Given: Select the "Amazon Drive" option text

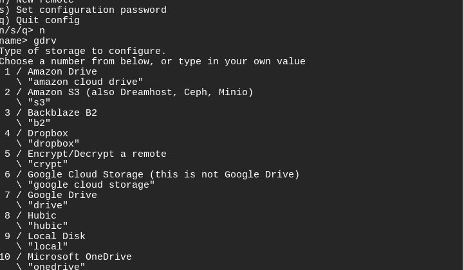Looking at the screenshot, I should pyautogui.click(x=62, y=71).
